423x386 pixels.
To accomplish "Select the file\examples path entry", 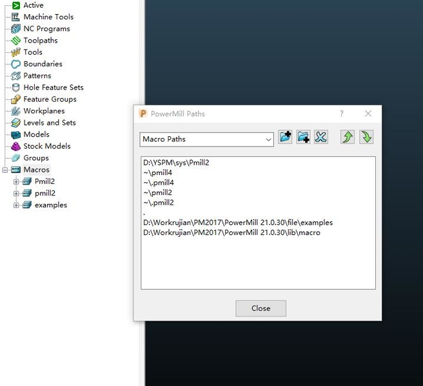I will pos(238,223).
